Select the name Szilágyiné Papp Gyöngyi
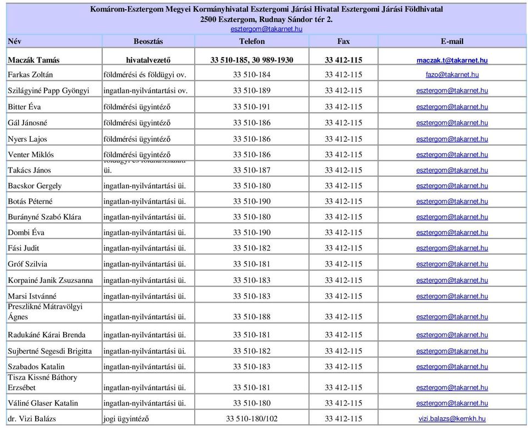The width and height of the screenshot is (528, 428). (48, 91)
